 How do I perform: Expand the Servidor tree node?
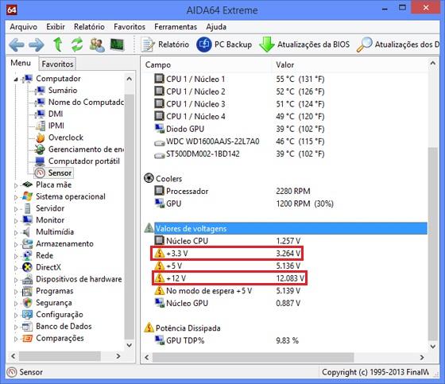pyautogui.click(x=16, y=209)
